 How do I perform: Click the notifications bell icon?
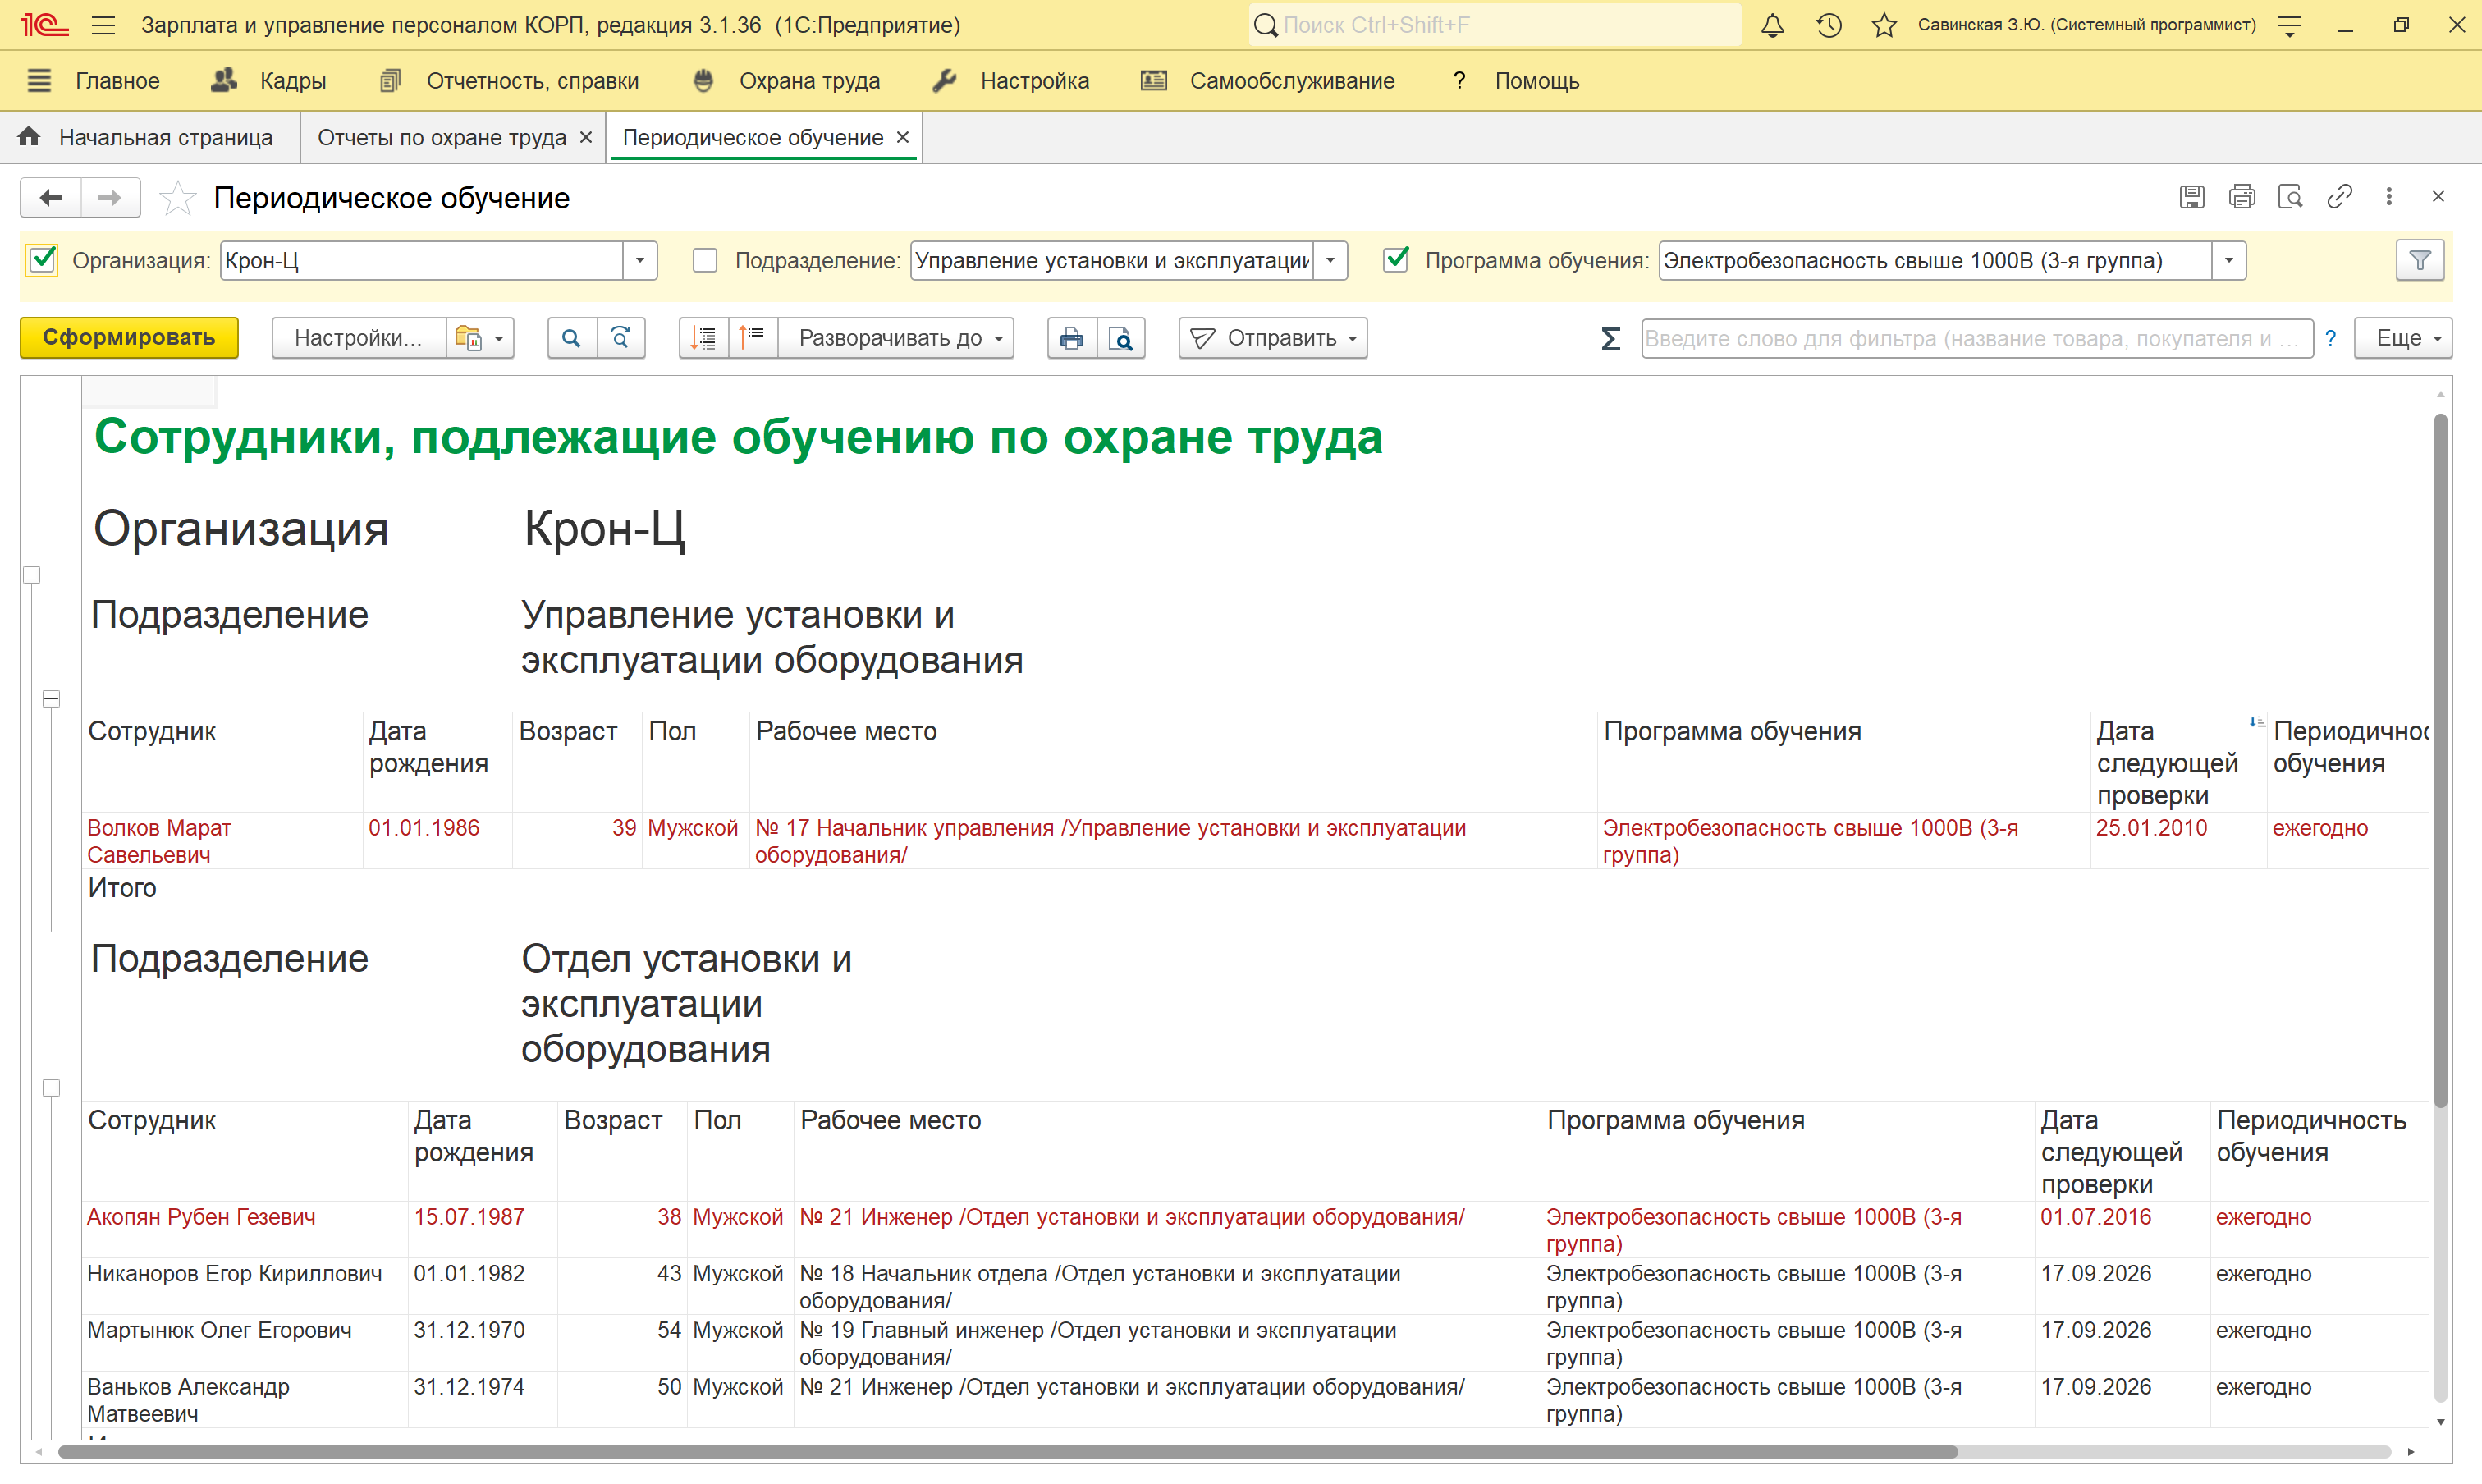[x=1772, y=25]
